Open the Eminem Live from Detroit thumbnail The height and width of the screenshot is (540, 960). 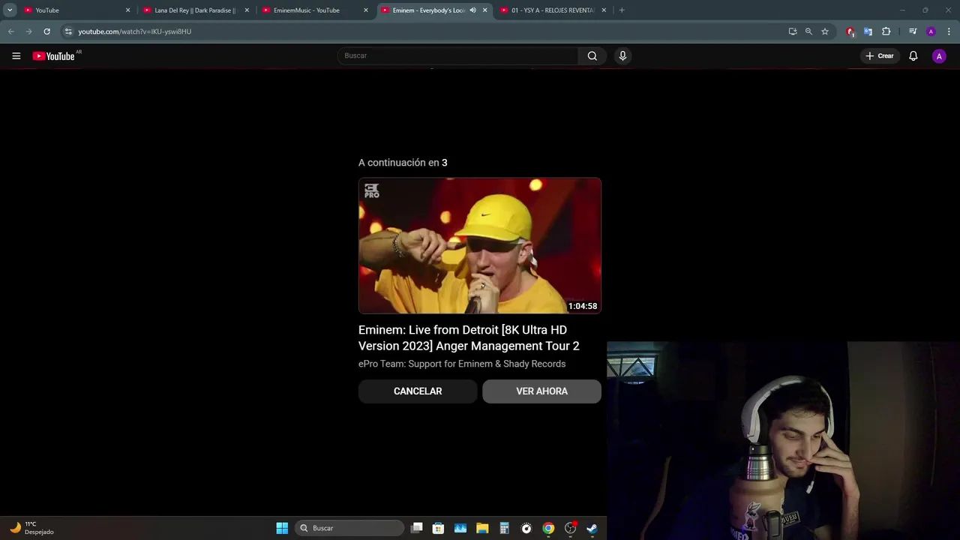click(x=480, y=245)
